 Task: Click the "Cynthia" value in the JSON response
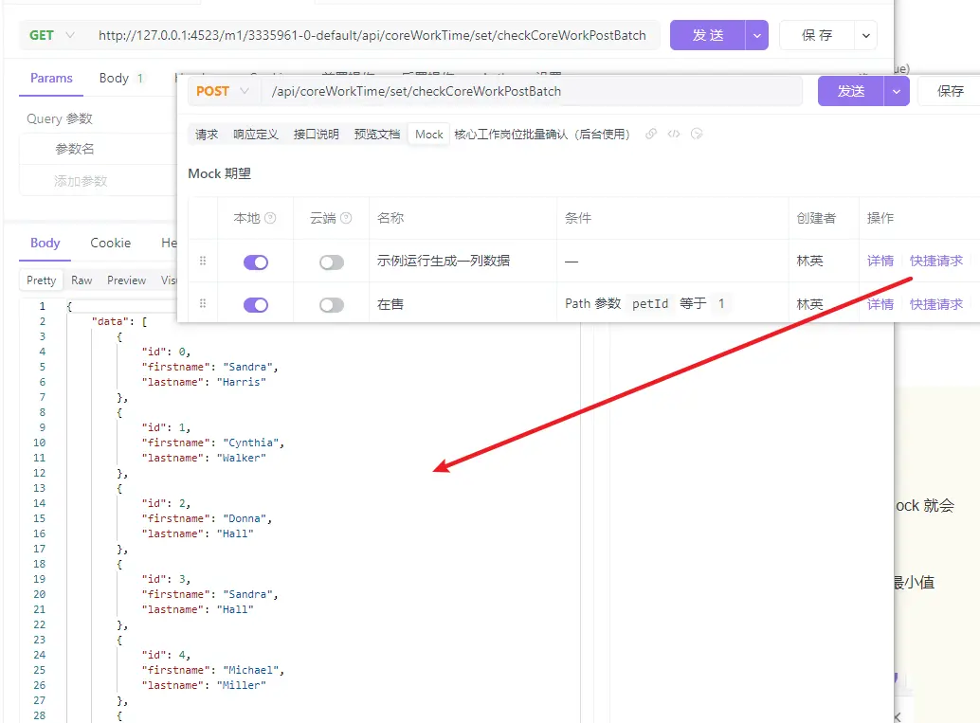pyautogui.click(x=250, y=443)
